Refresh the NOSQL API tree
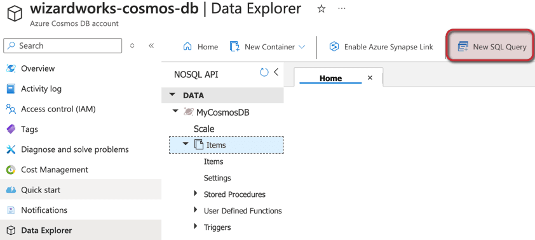 264,72
